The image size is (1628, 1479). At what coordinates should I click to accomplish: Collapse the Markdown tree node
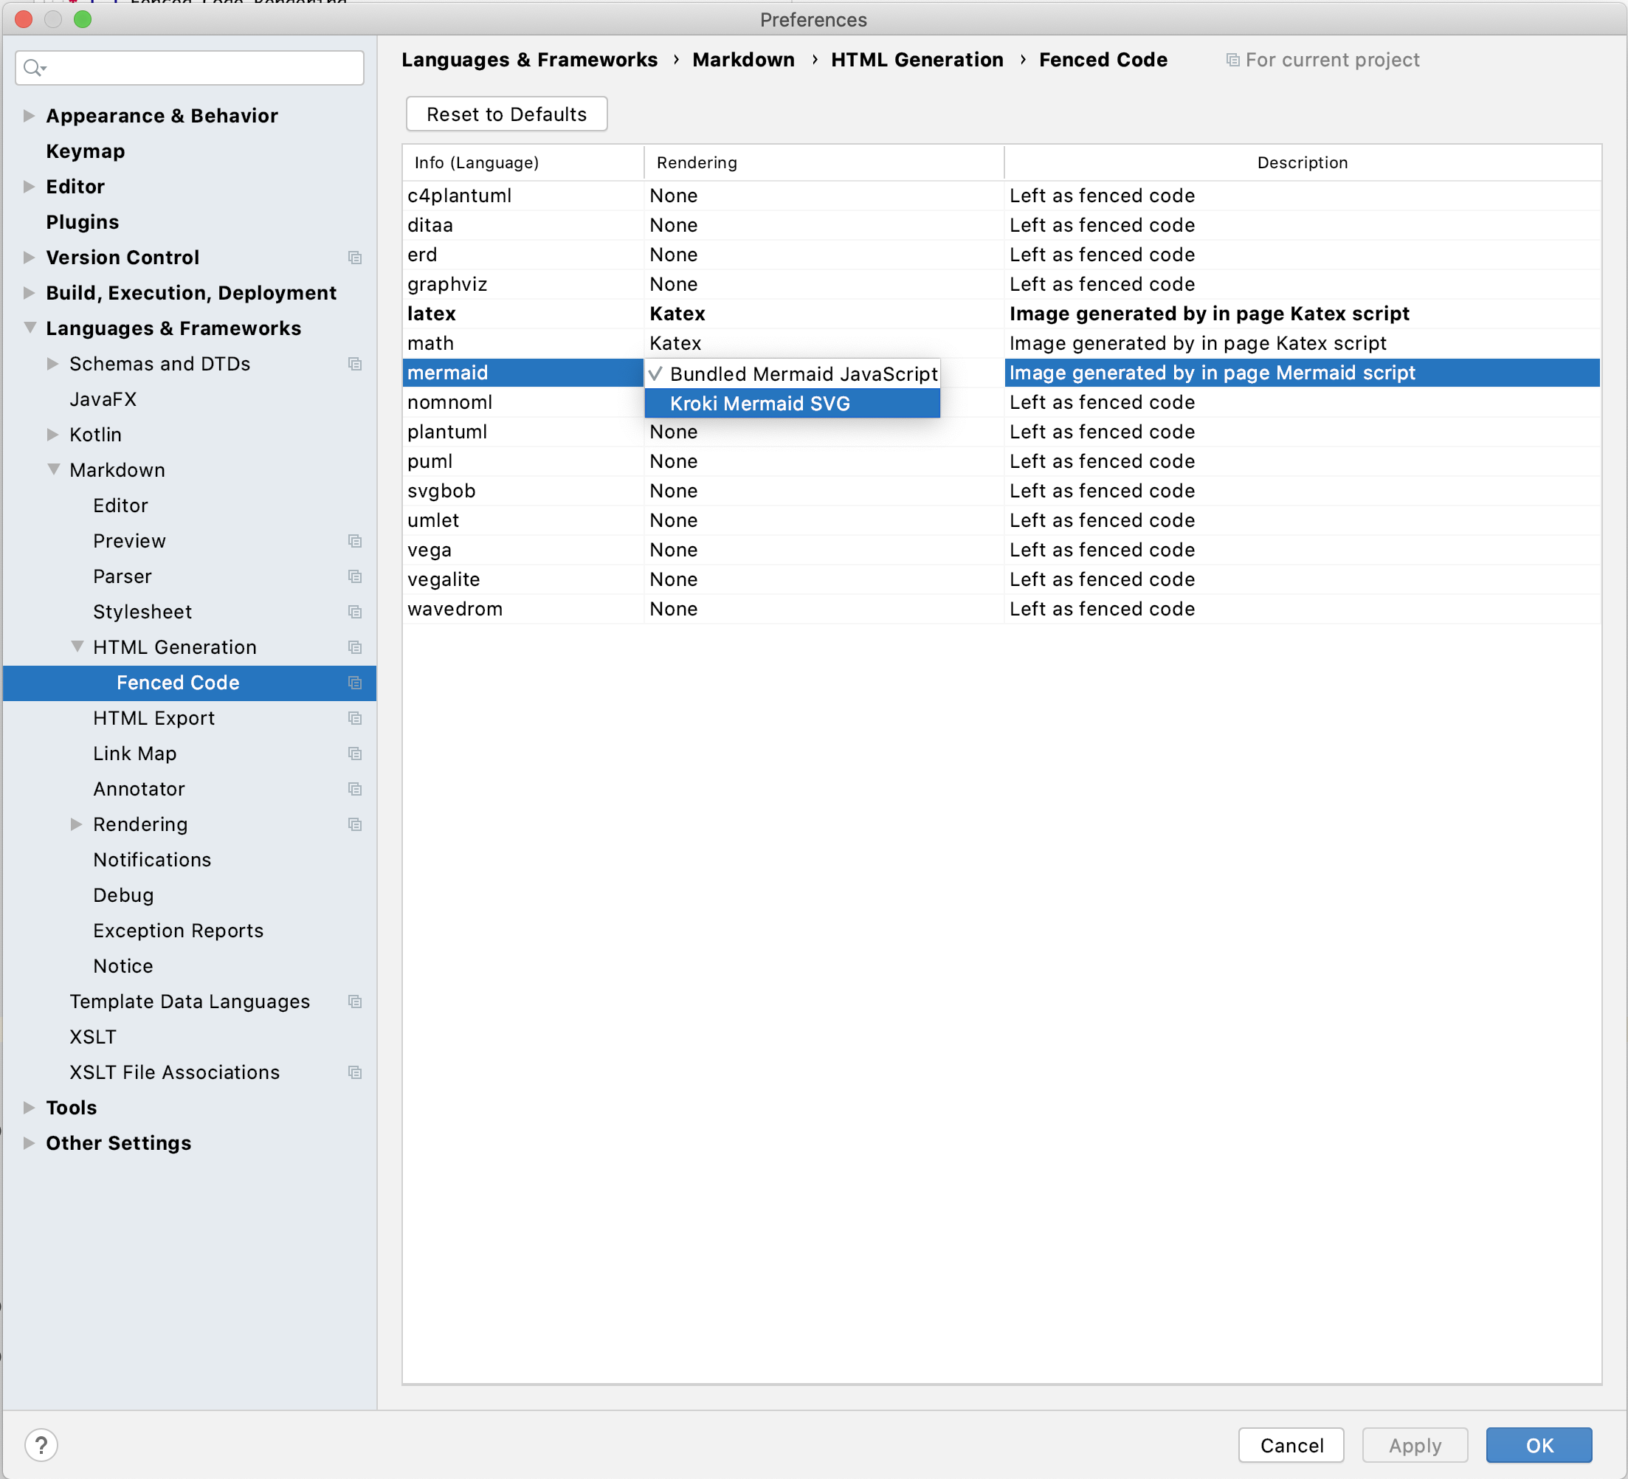coord(53,469)
